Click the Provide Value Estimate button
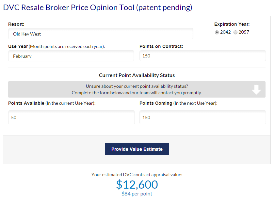This screenshot has height=202, width=275. [x=137, y=149]
